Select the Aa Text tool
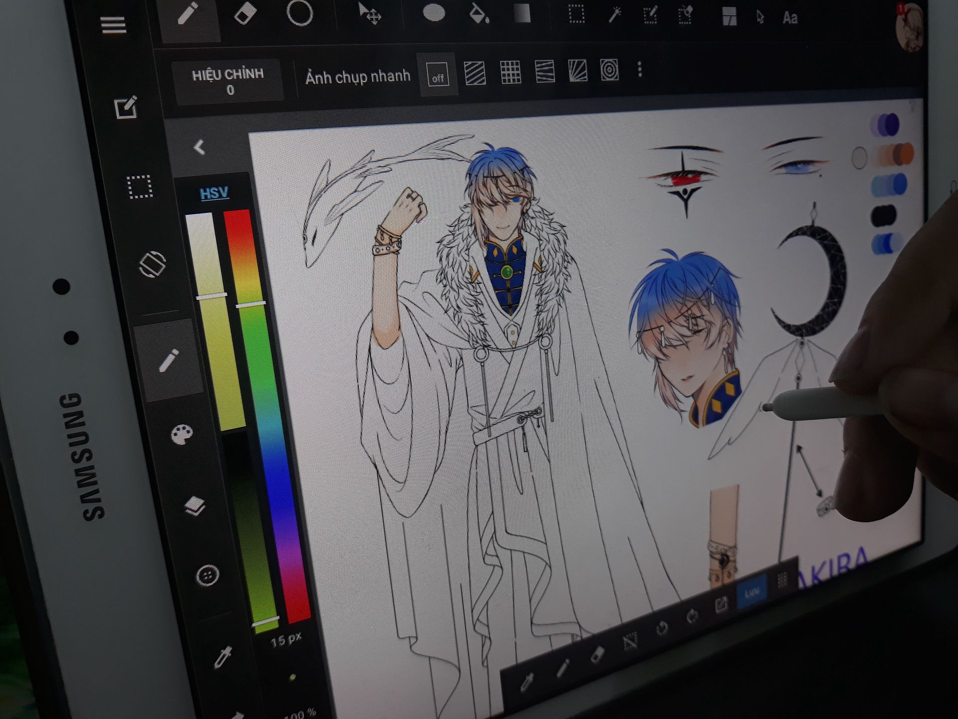 [x=790, y=18]
